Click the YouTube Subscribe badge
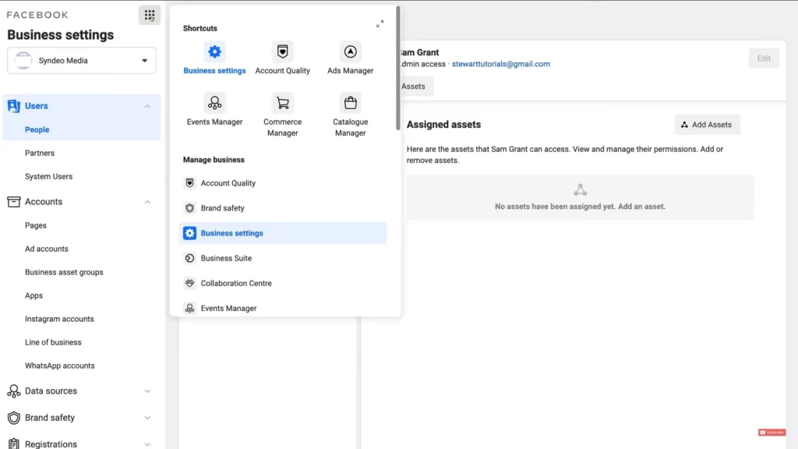798x449 pixels. tap(772, 432)
